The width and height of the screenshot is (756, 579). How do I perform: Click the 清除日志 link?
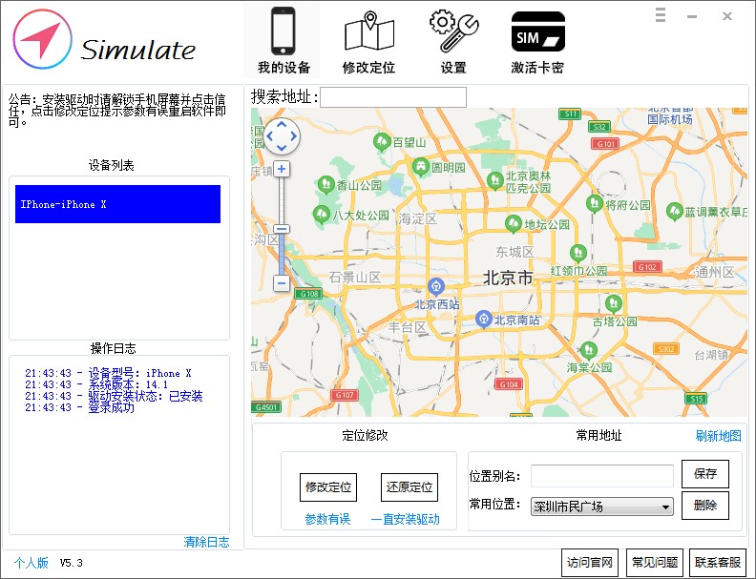pyautogui.click(x=206, y=542)
